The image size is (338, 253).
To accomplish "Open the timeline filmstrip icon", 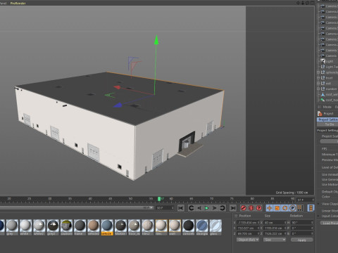I will [x=311, y=208].
